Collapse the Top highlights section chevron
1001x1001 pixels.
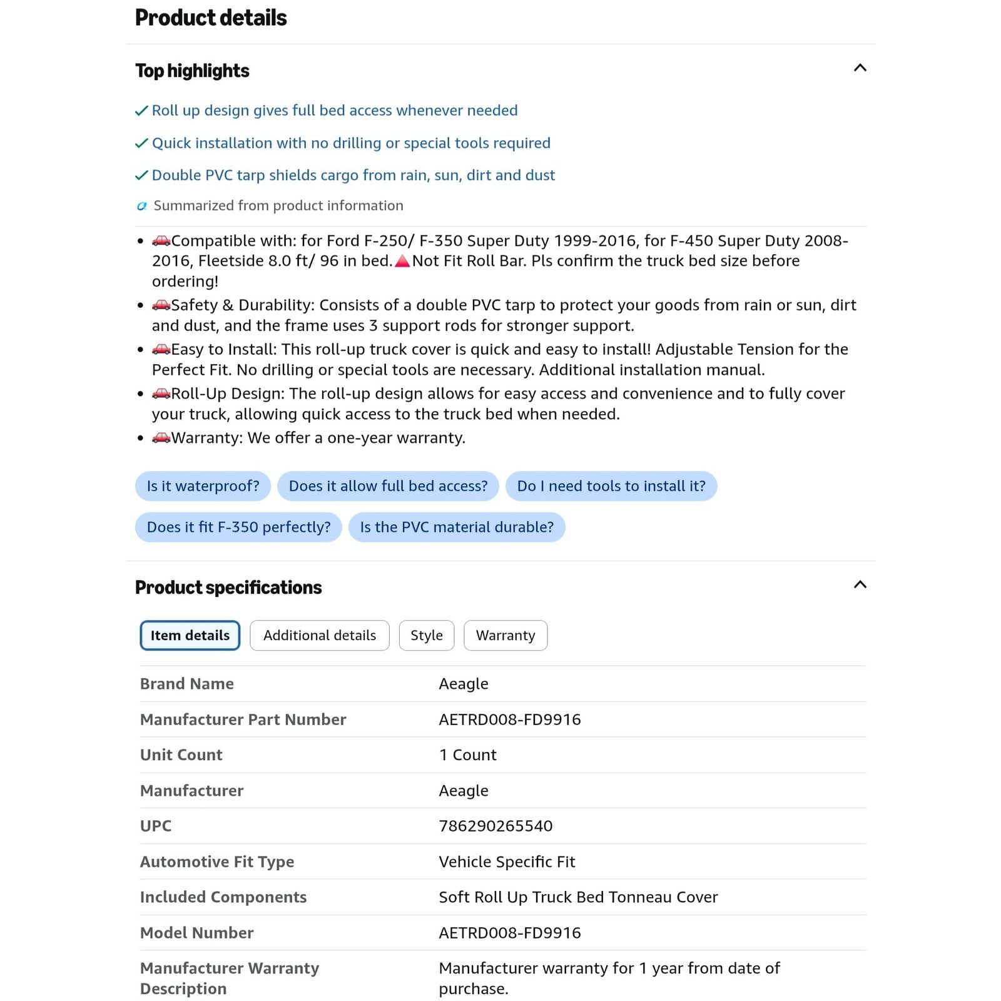tap(860, 68)
